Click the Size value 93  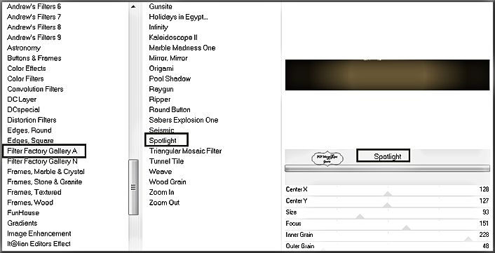pos(485,212)
